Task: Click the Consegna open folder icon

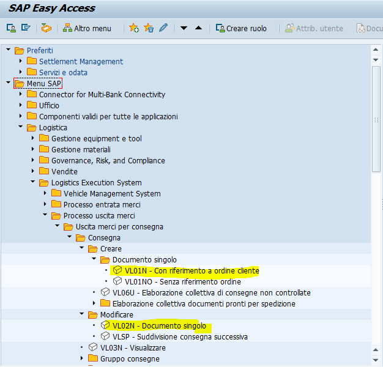Action: tap(80, 237)
